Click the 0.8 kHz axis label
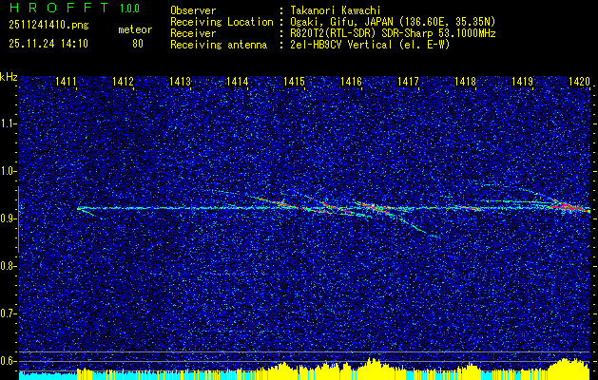598x380 pixels. click(x=8, y=266)
